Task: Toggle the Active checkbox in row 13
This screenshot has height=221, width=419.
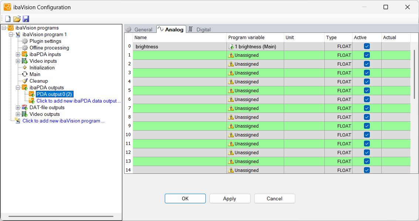Action: click(x=367, y=161)
